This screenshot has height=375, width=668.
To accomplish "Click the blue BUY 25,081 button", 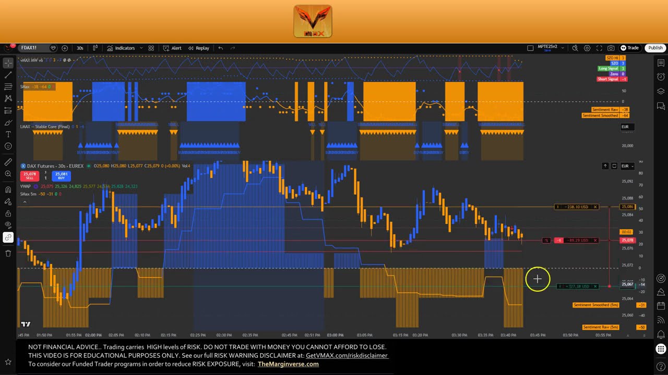I will point(61,176).
